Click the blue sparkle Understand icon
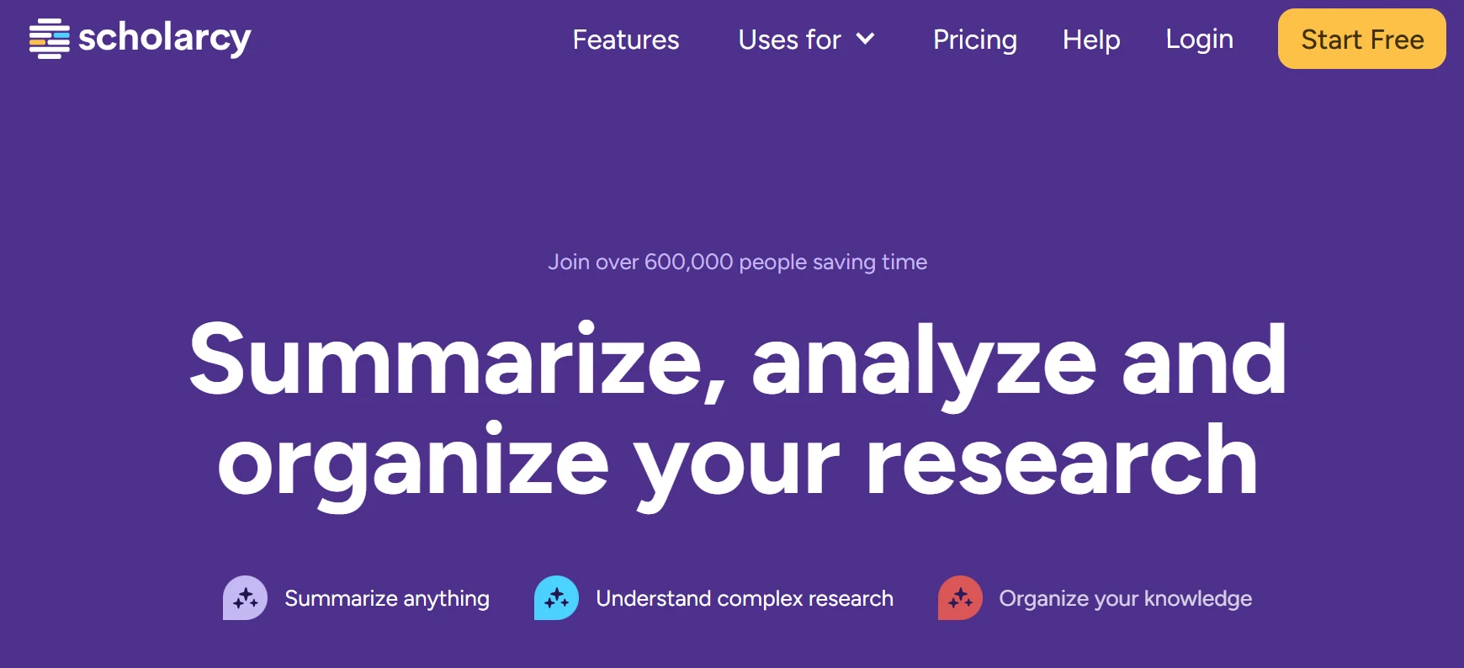 (x=556, y=598)
